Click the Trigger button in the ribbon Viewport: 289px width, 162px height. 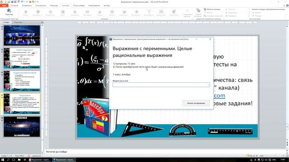click(208, 13)
